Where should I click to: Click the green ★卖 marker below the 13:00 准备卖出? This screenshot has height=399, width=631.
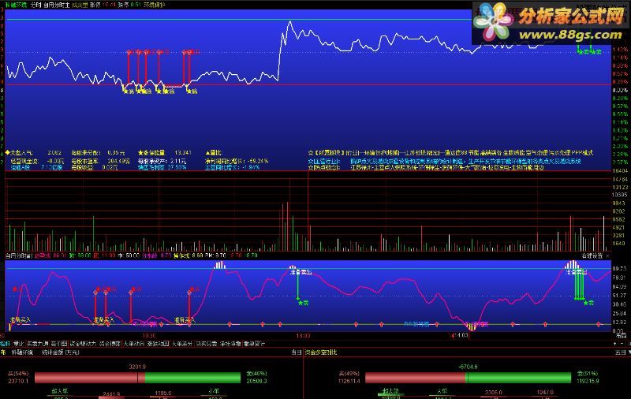pyautogui.click(x=304, y=303)
